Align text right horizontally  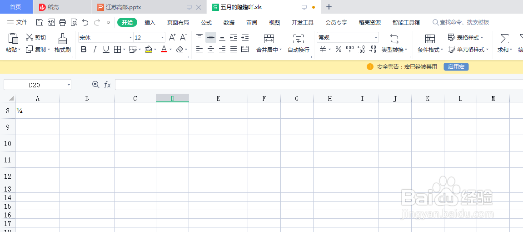pos(222,50)
